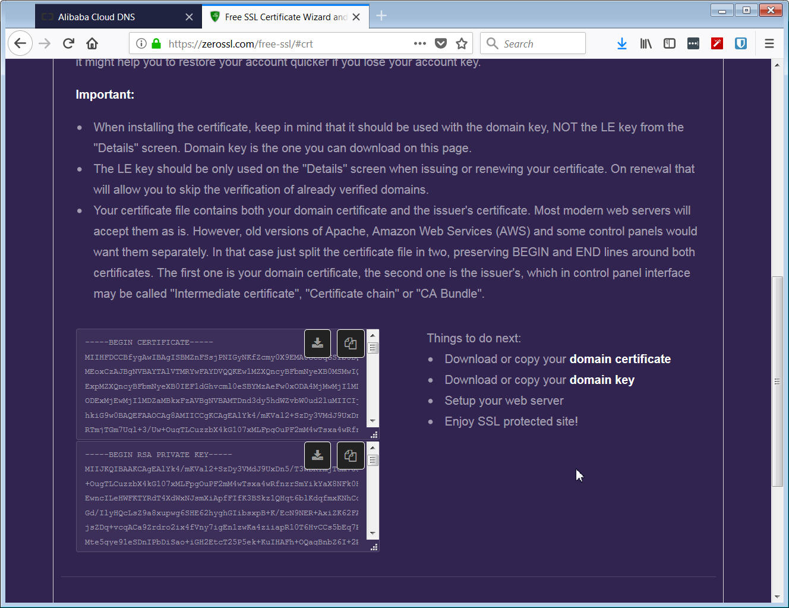Image resolution: width=789 pixels, height=608 pixels.
Task: Show site information for zerossl.com
Action: [x=141, y=43]
